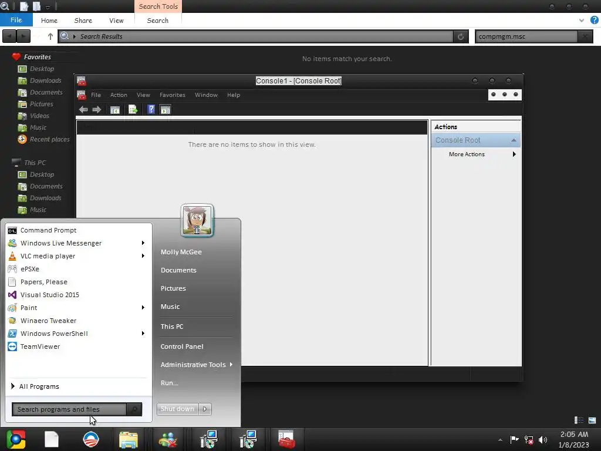This screenshot has height=451, width=601.
Task: Click the TeamViewer icon in Start menu
Action: pyautogui.click(x=12, y=346)
